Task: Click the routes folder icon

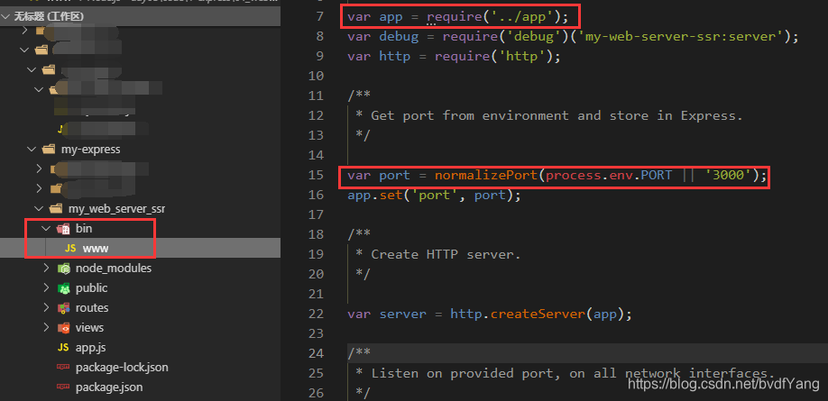Action: [63, 307]
